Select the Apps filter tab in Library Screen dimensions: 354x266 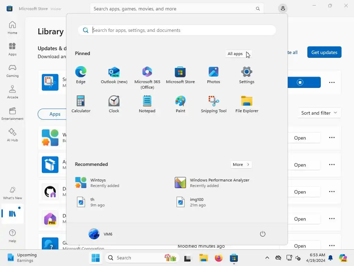tap(55, 114)
